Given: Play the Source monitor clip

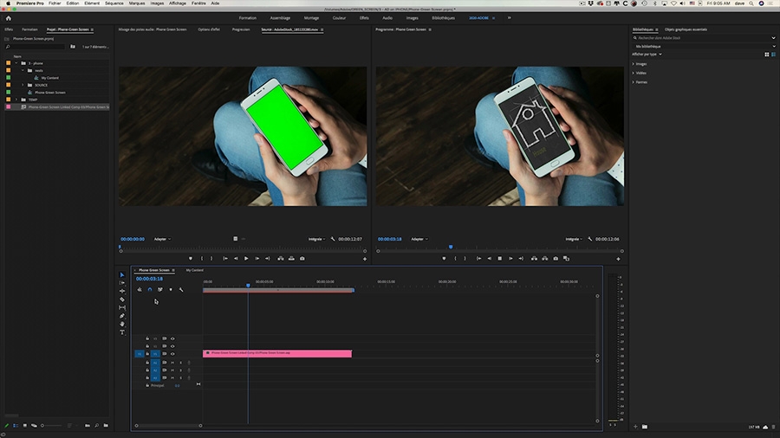Looking at the screenshot, I should tap(246, 258).
